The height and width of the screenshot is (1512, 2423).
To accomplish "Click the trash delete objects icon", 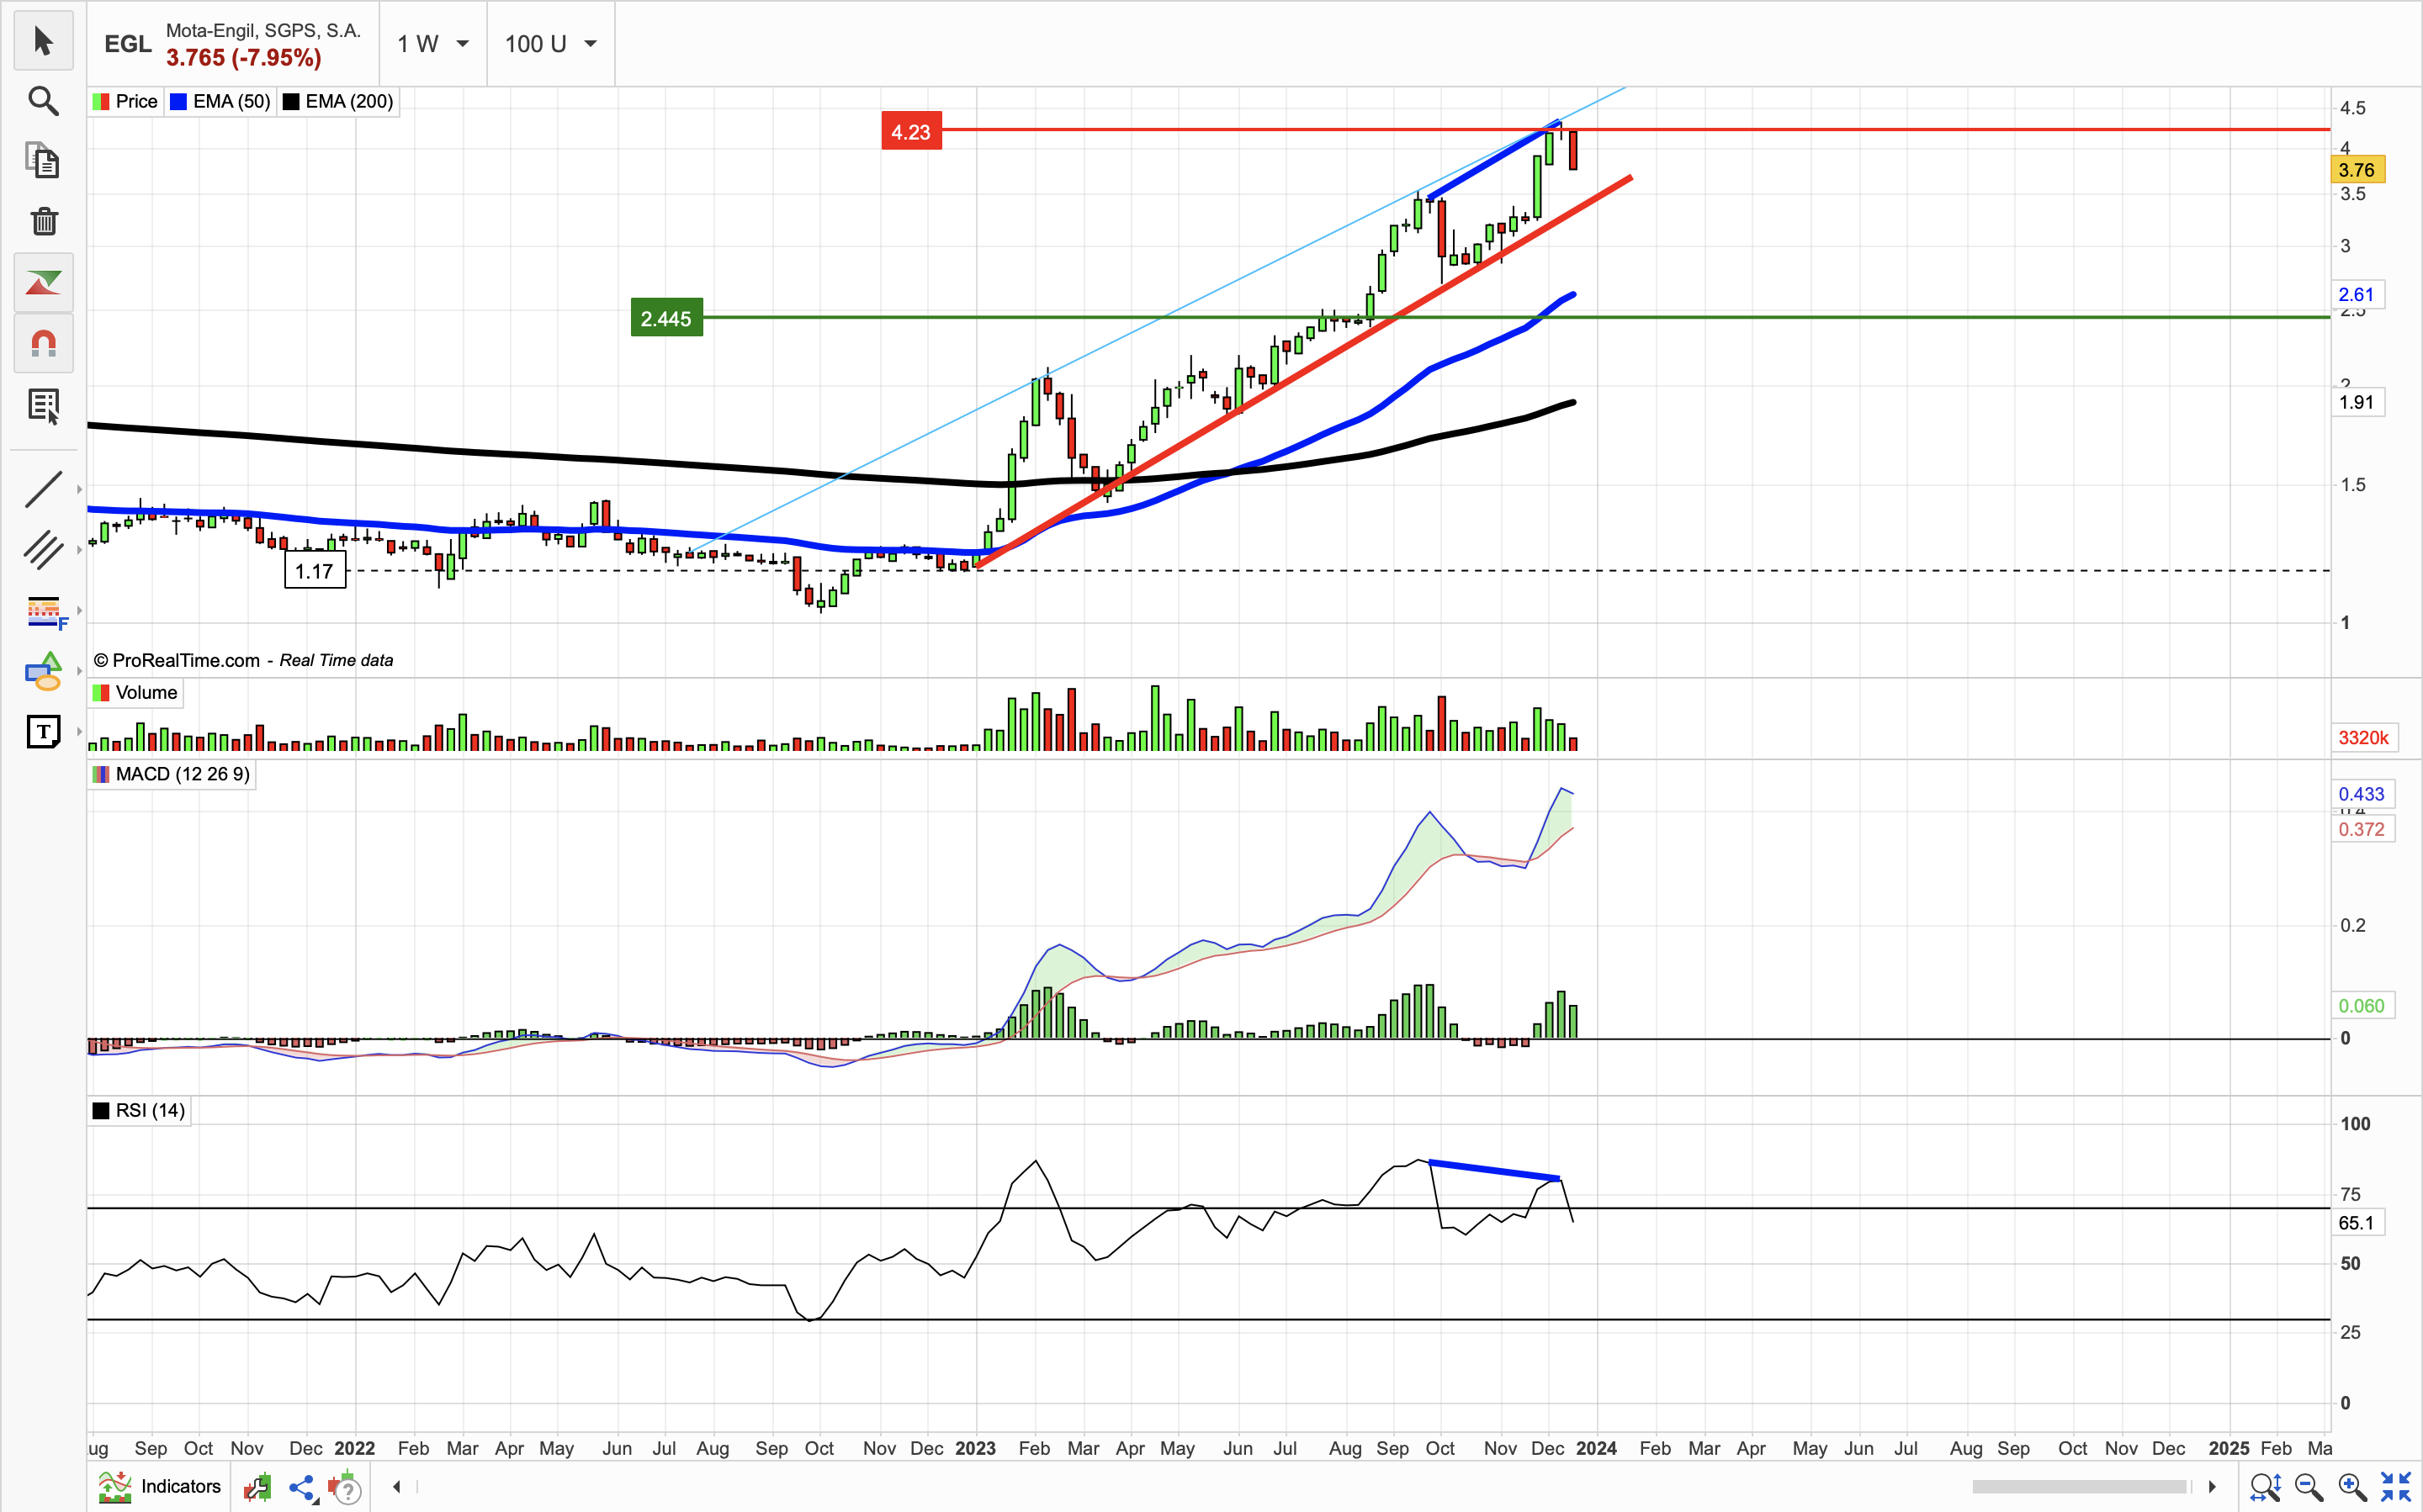I will click(43, 221).
